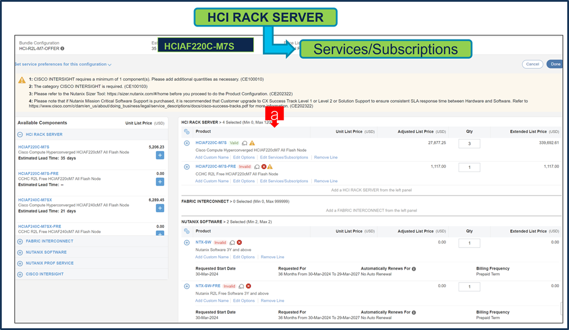This screenshot has width=569, height=330.
Task: Expand the CISCO INTERSIGHT category
Action: point(20,275)
